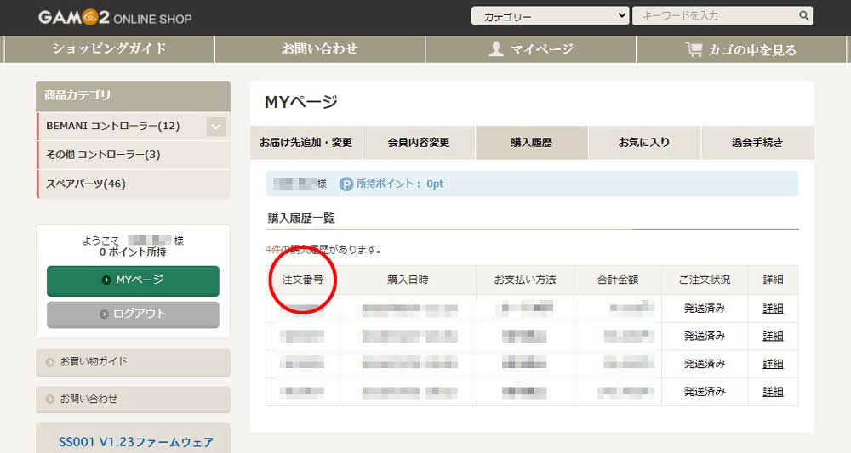Open the お気に入り tab
The width and height of the screenshot is (851, 453).
click(x=644, y=143)
